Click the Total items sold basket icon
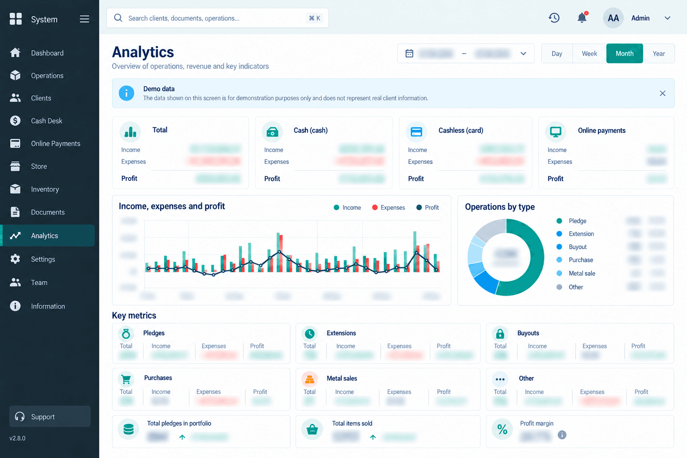687x458 pixels. click(x=312, y=430)
